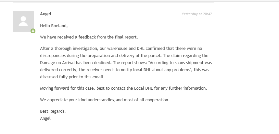Screen dimensions: 279x134
Task: Click the Angel signature at message bottom
Action: tap(45, 118)
